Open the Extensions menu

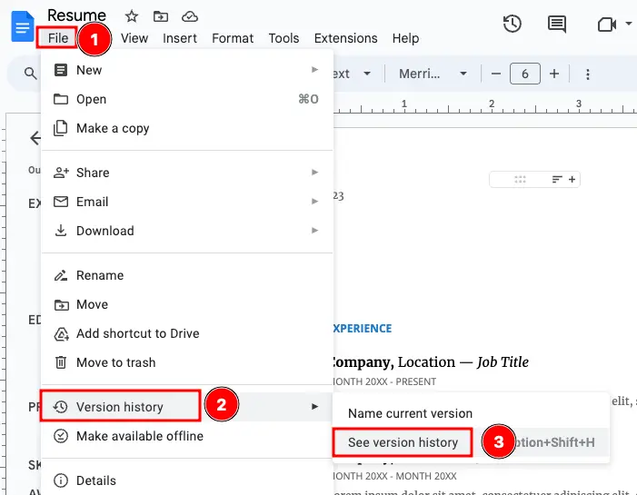(x=345, y=38)
